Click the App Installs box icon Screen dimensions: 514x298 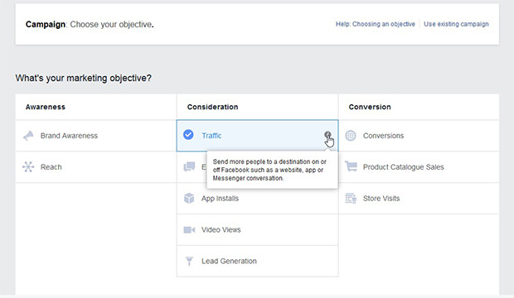[189, 198]
